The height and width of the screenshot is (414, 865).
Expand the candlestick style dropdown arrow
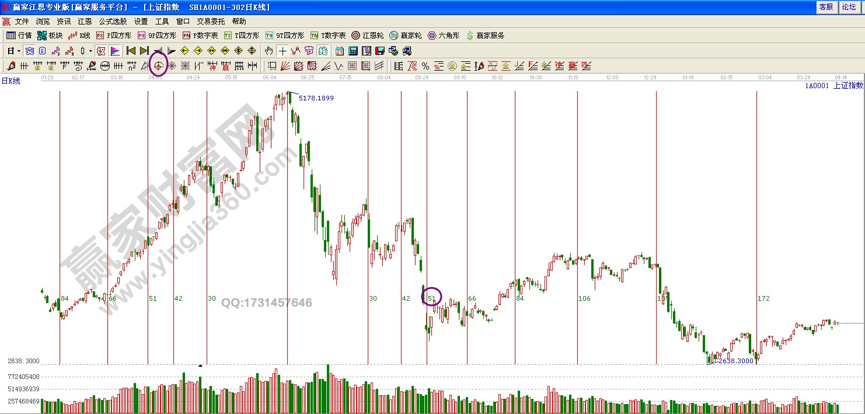[90, 51]
